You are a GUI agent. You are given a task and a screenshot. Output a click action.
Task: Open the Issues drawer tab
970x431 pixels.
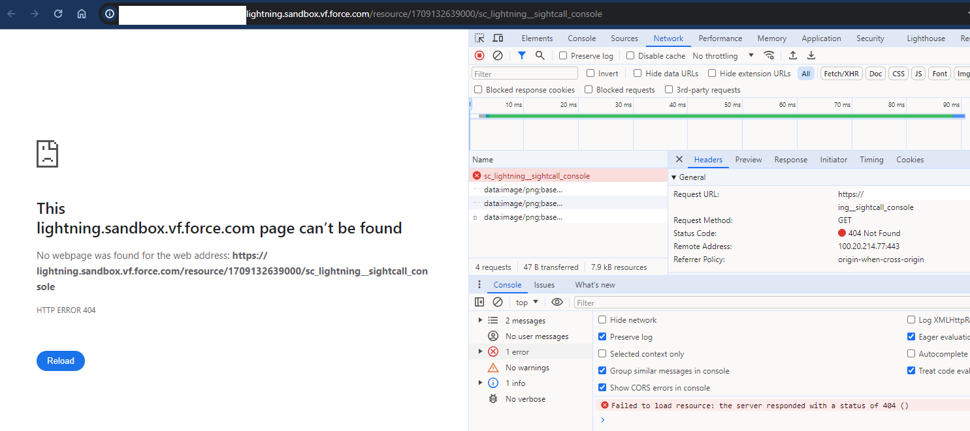point(544,285)
